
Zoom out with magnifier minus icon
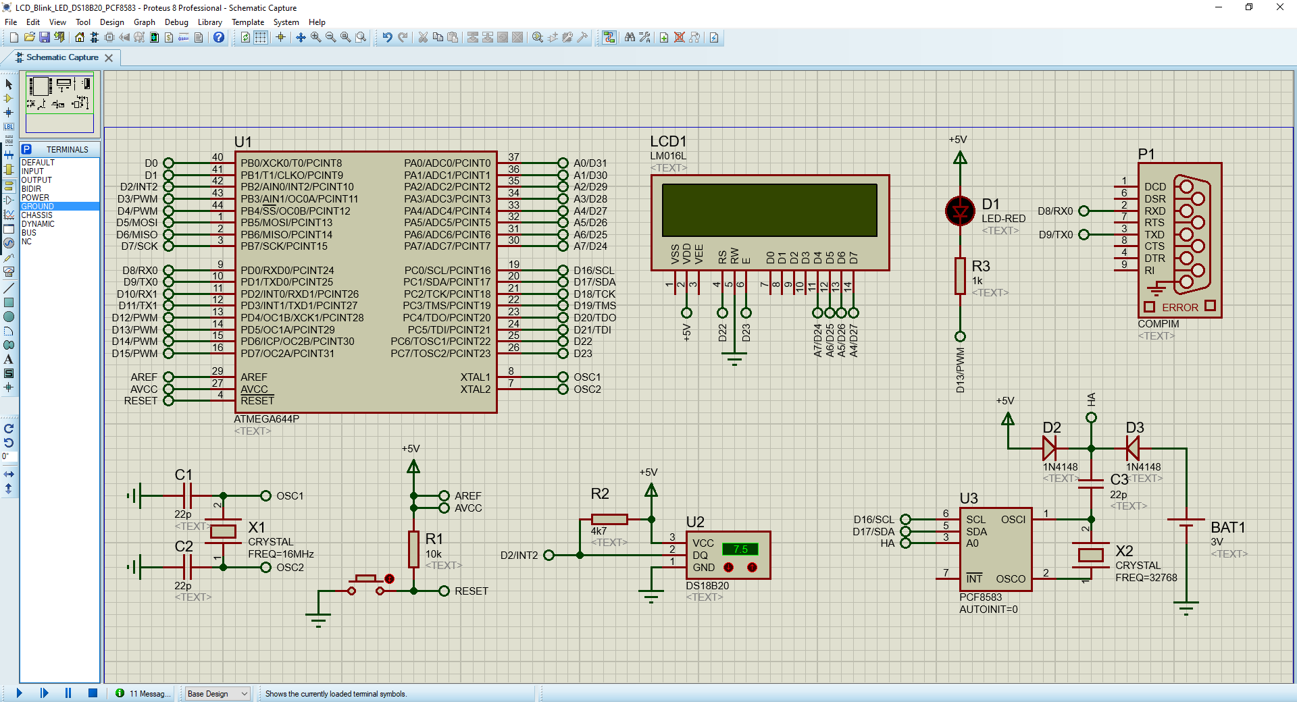click(330, 37)
